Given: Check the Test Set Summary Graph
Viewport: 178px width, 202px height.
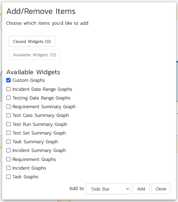Looking at the screenshot, I should [8, 133].
